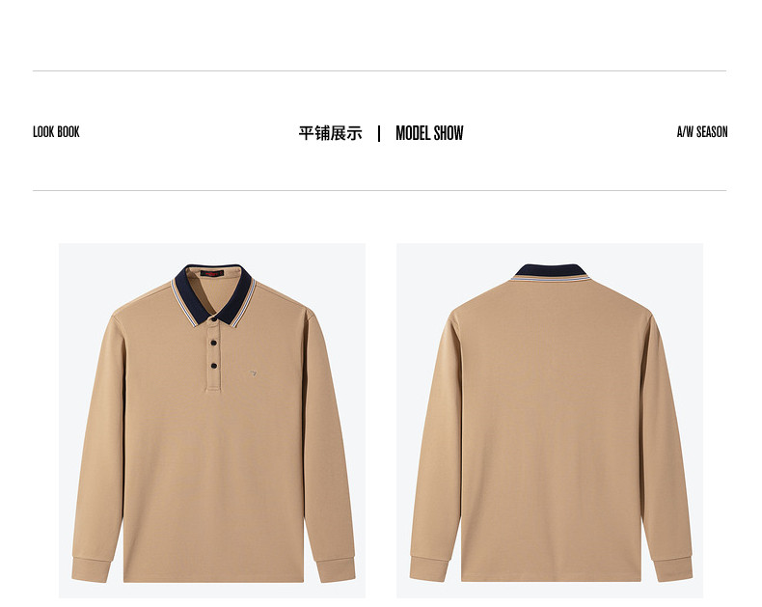The height and width of the screenshot is (607, 762).
Task: Click the navy collar on back view
Action: click(x=550, y=270)
